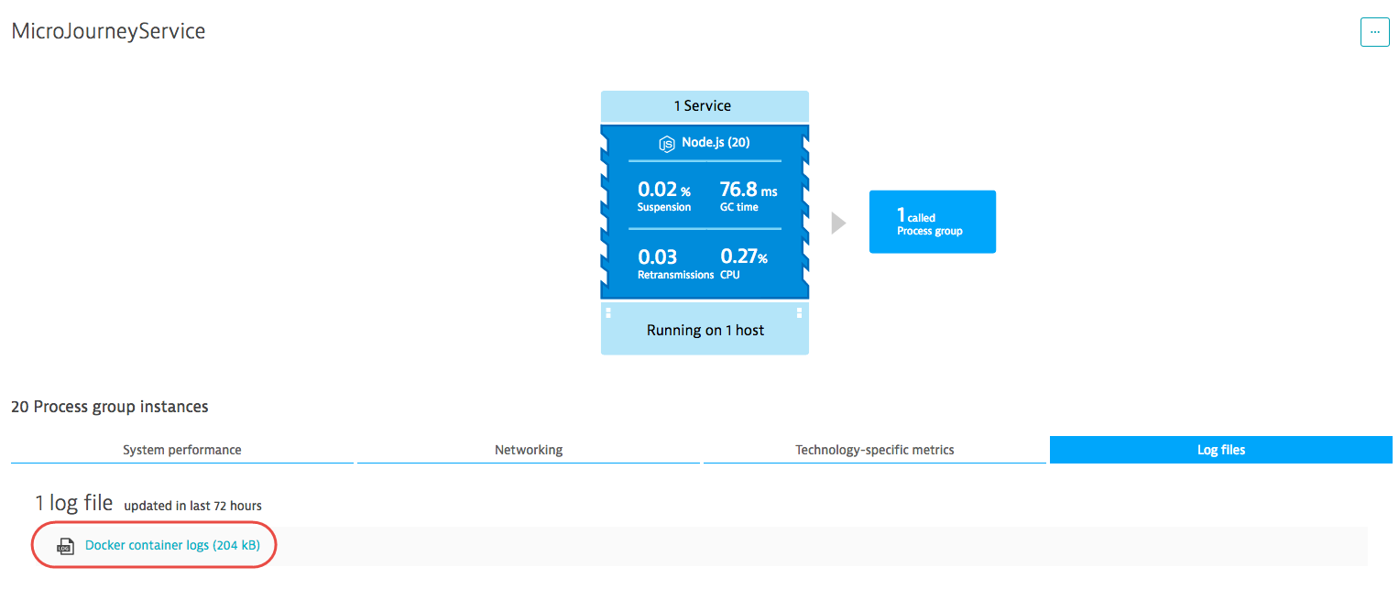Viewport: 1399px width, 600px height.
Task: Click the gray arrow toward called process group
Action: coord(838,223)
